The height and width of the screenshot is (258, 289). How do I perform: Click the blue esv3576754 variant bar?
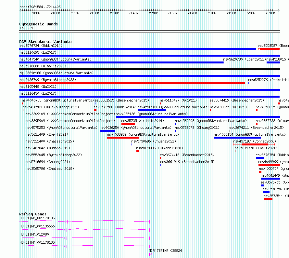tap(260, 158)
